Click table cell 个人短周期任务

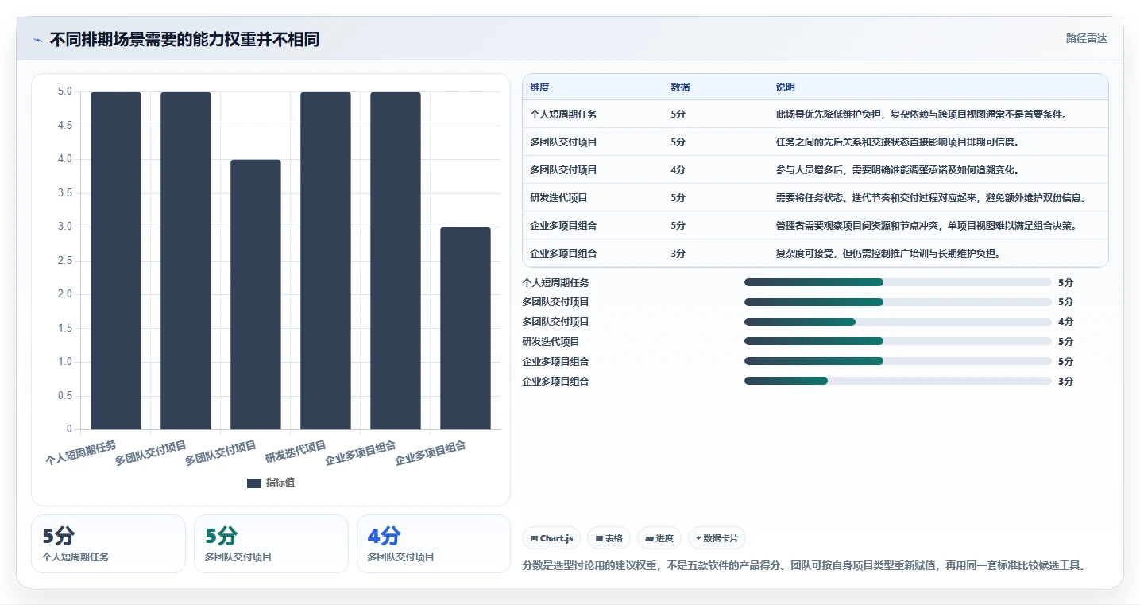563,114
